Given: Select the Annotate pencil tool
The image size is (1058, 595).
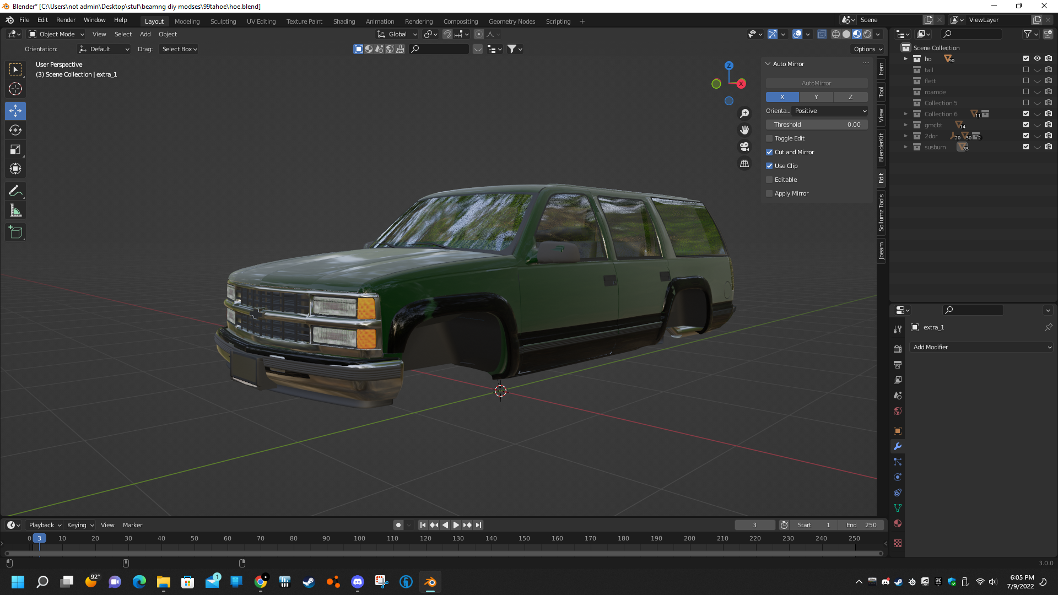Looking at the screenshot, I should pyautogui.click(x=15, y=191).
